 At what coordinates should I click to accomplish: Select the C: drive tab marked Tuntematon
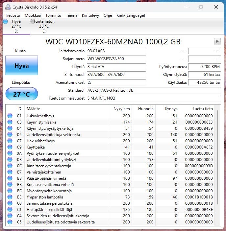pos(44,26)
